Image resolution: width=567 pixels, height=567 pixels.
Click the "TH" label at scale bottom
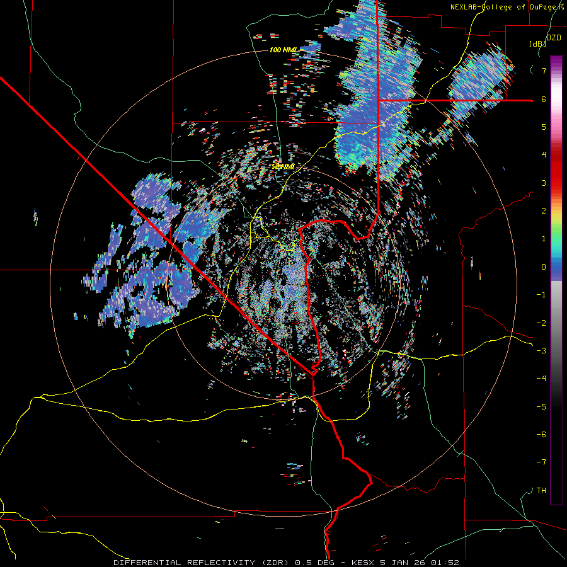pos(541,491)
